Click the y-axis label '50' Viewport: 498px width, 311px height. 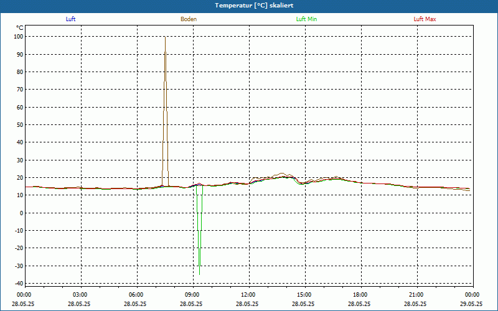(x=20, y=125)
